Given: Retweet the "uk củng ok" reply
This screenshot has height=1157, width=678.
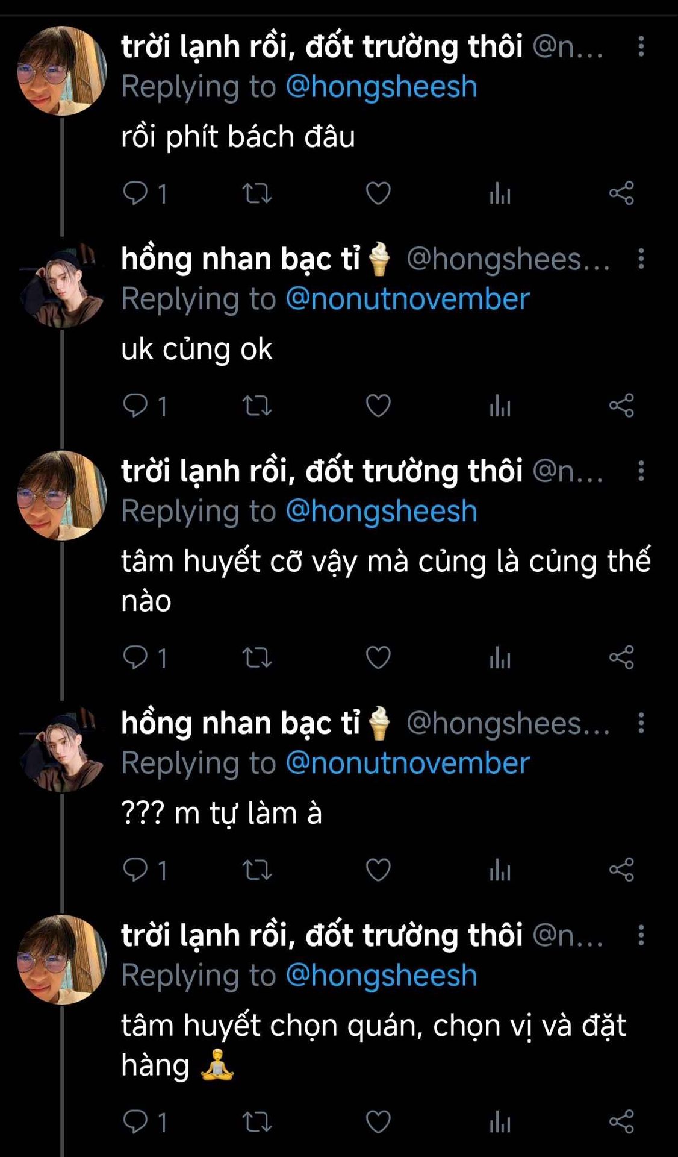Looking at the screenshot, I should (257, 406).
